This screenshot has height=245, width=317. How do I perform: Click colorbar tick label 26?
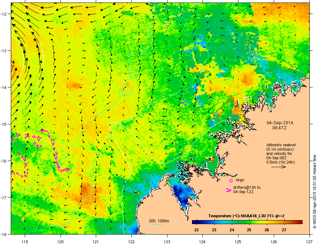click(267, 230)
